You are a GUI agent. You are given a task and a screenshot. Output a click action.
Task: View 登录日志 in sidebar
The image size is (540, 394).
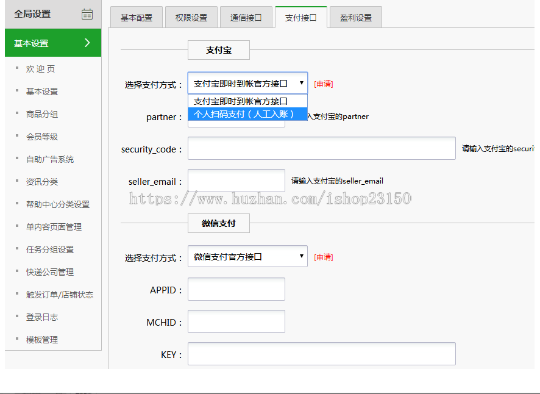42,317
